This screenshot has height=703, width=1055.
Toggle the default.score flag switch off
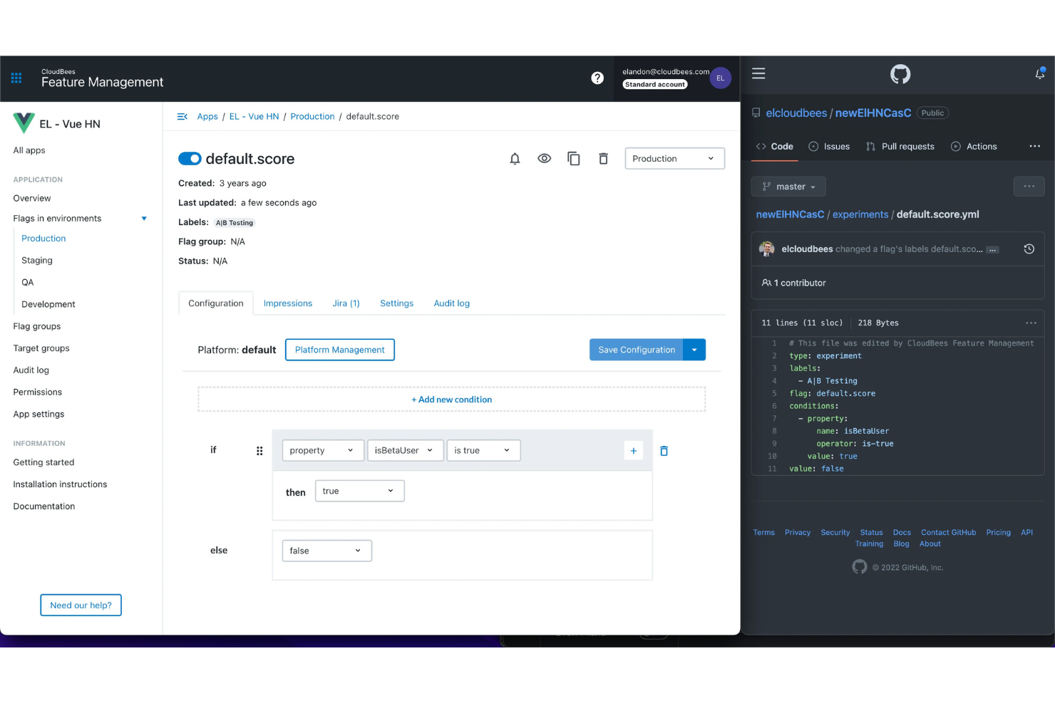pos(190,158)
